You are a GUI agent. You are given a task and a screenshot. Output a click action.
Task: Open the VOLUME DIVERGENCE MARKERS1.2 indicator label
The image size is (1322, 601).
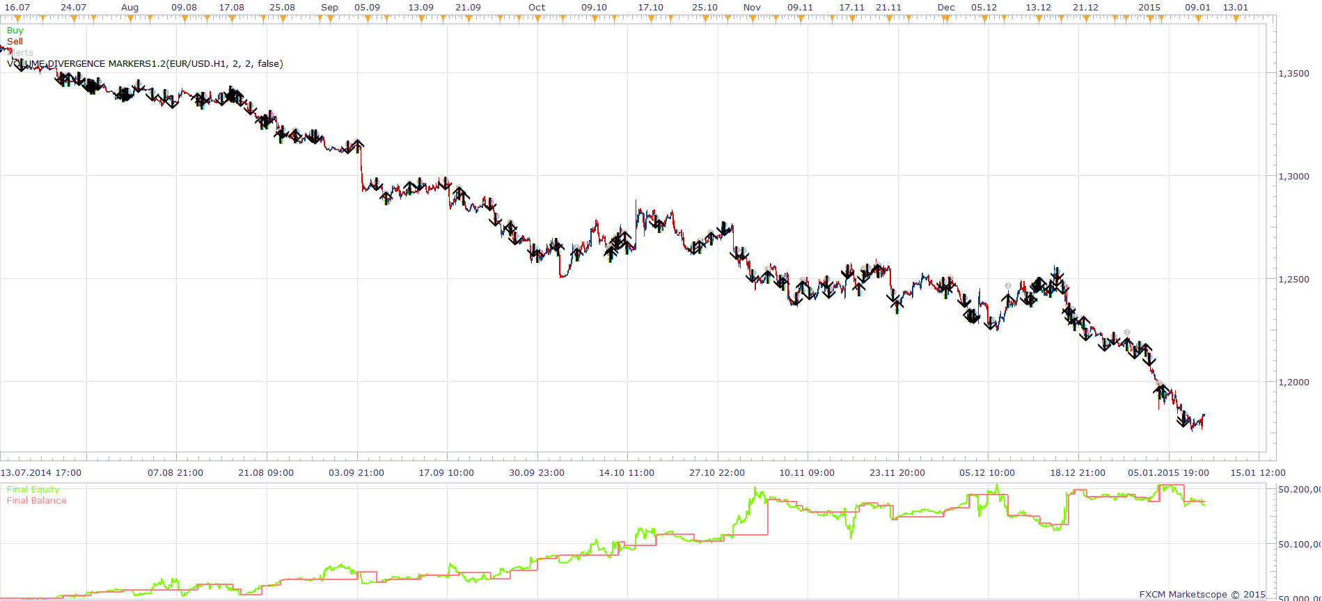point(145,64)
